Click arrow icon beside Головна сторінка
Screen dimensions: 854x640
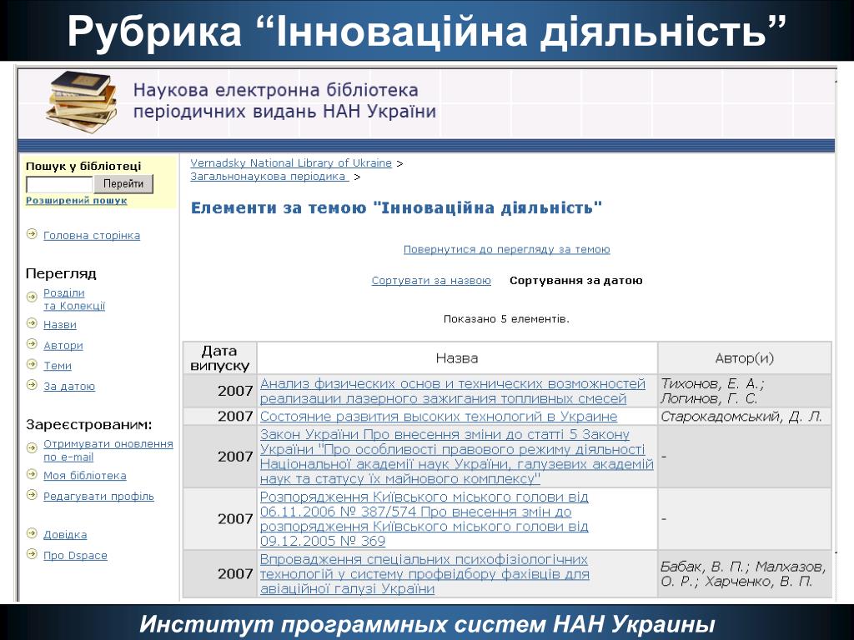click(33, 234)
